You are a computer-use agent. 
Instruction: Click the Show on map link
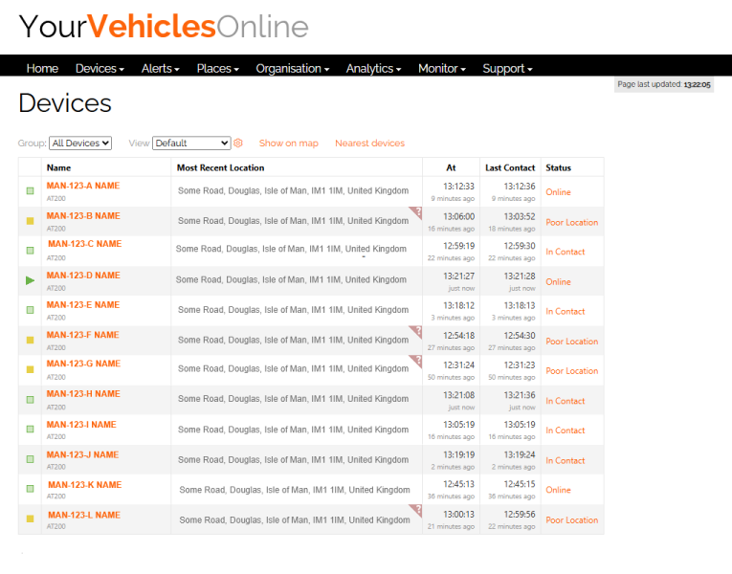click(288, 143)
